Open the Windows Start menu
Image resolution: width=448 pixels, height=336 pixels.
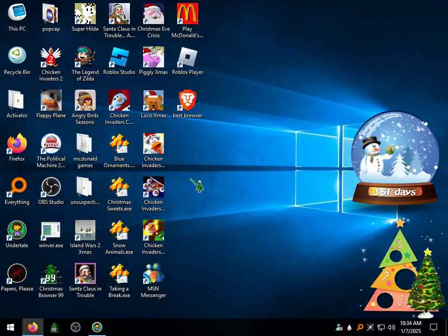(10, 327)
